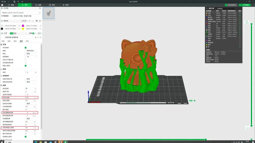
Task: Undo the last action in the title bar
Action: tap(18, 2)
